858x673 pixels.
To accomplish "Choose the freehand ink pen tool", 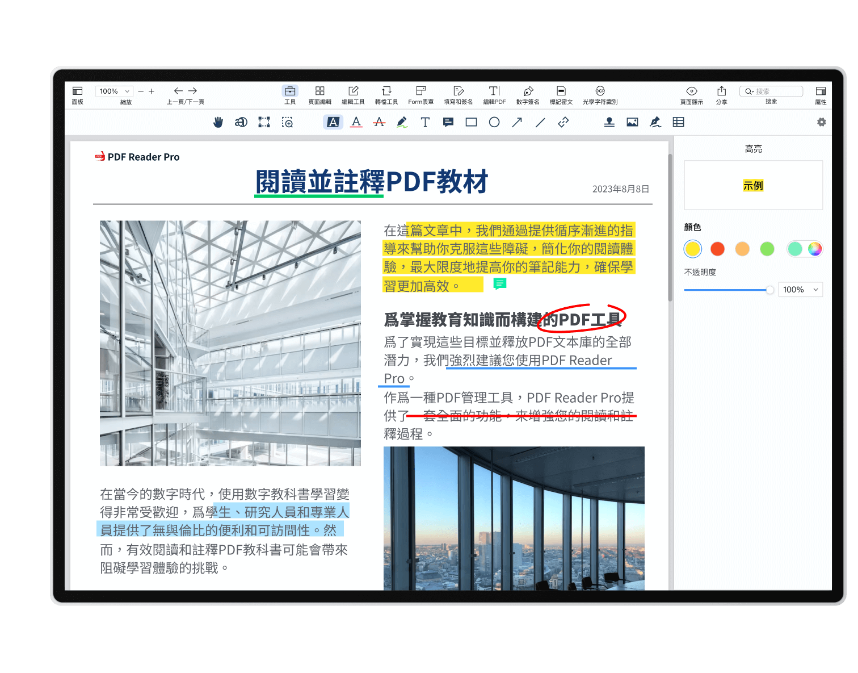I will (402, 122).
